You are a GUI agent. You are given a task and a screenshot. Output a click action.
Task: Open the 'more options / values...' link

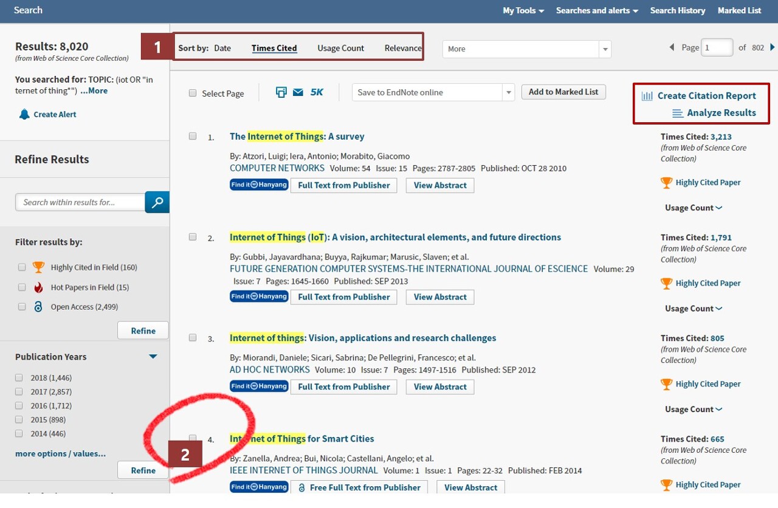coord(60,454)
